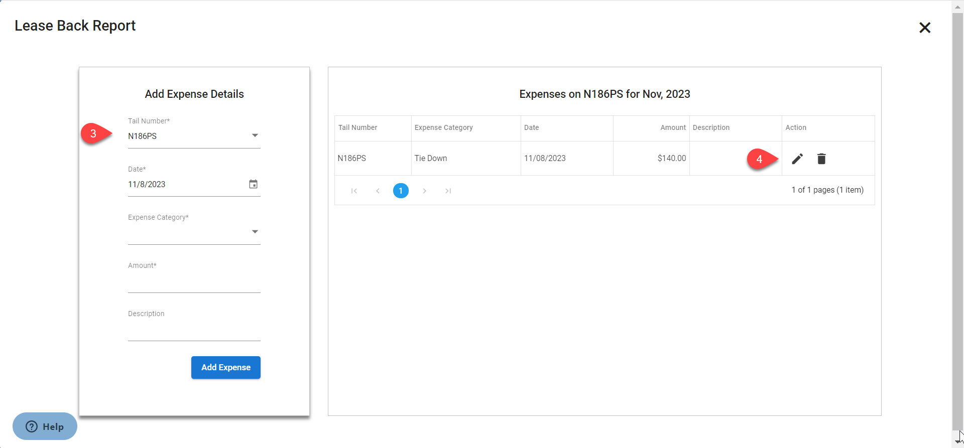Click the vertical scrollbar down arrow
The height and width of the screenshot is (448, 964).
957,440
